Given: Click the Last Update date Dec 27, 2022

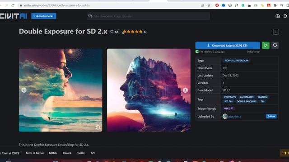Looking at the screenshot, I should tap(230, 75).
